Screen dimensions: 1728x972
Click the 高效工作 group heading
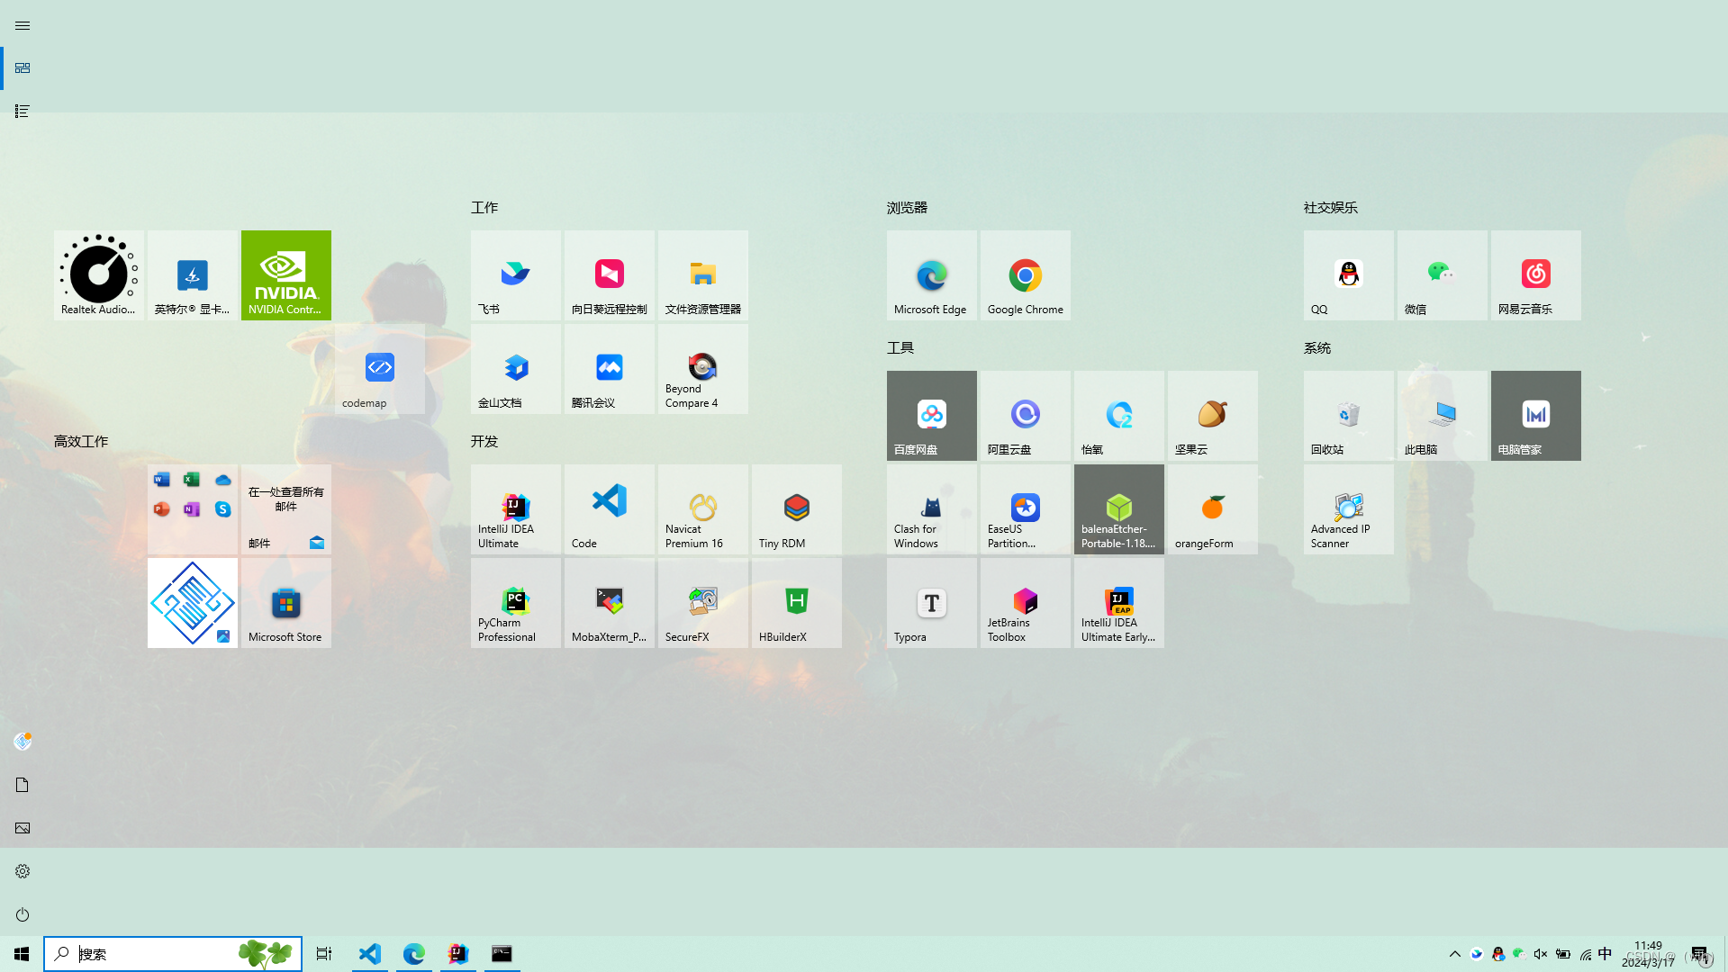[x=81, y=441]
